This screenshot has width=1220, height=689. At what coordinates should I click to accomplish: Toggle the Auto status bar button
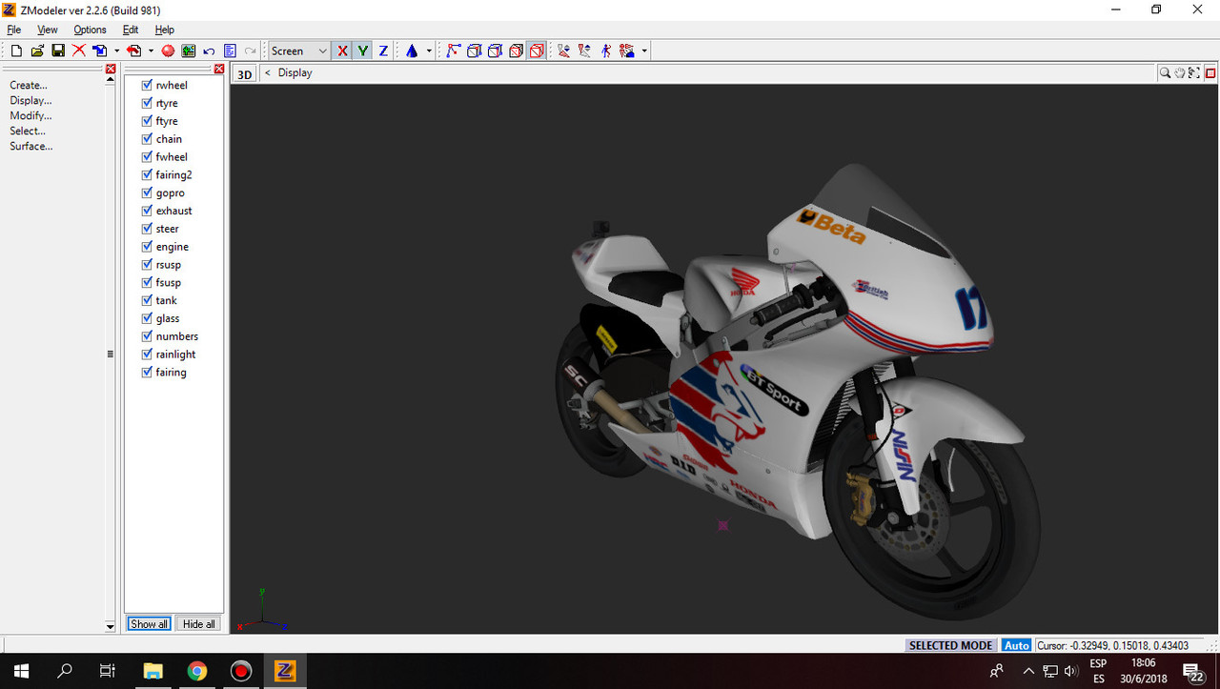[1017, 645]
